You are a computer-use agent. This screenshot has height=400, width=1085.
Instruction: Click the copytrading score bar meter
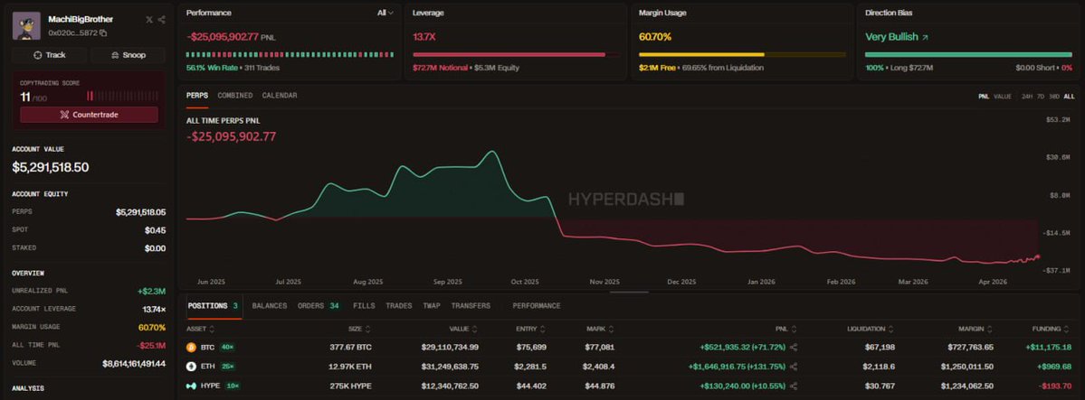(122, 95)
